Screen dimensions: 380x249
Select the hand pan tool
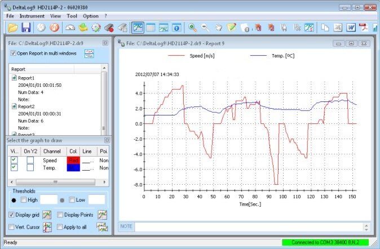219,28
